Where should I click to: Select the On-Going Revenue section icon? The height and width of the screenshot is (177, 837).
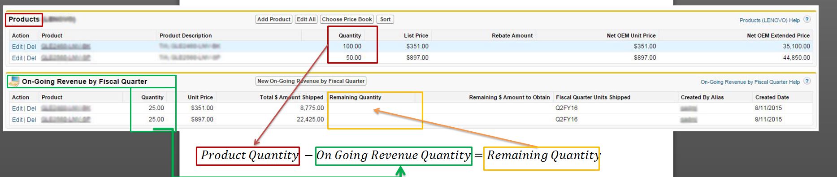[x=14, y=82]
